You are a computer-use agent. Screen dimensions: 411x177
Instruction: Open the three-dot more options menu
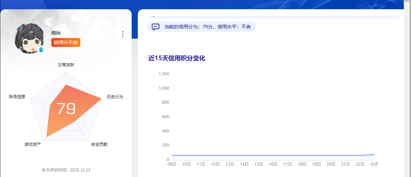pyautogui.click(x=123, y=34)
